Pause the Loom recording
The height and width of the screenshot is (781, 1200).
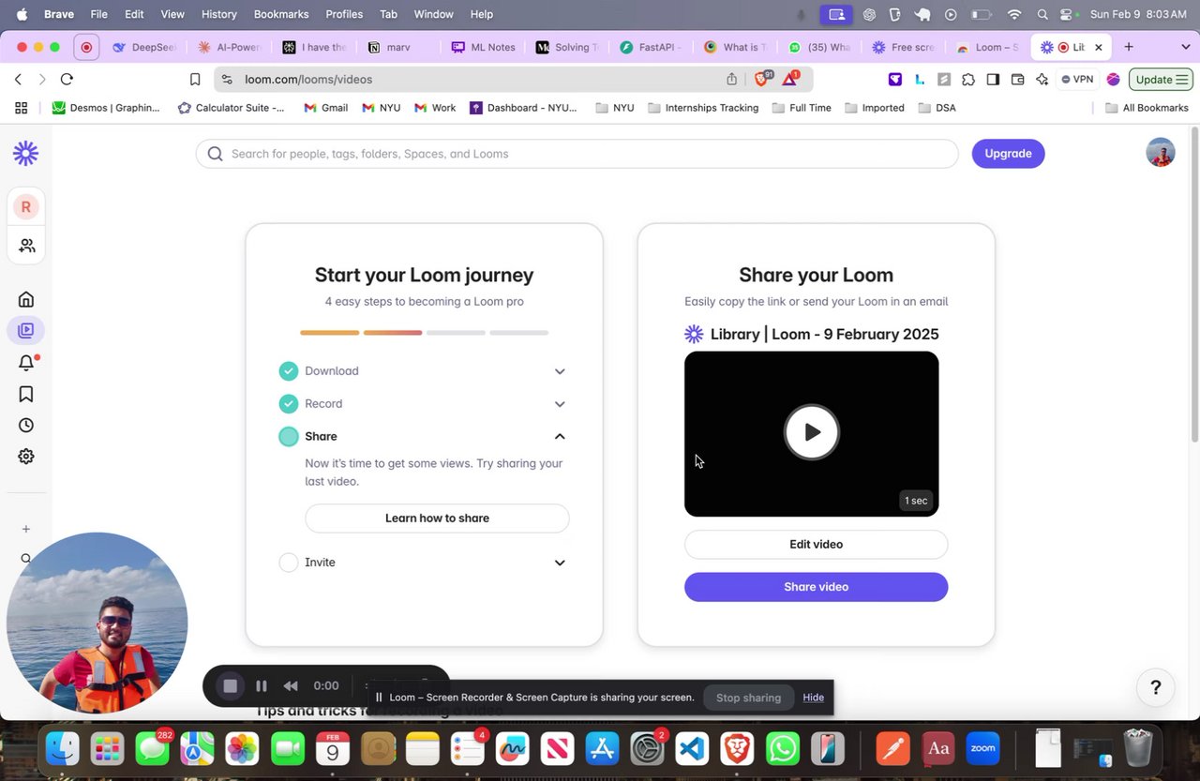(x=262, y=685)
